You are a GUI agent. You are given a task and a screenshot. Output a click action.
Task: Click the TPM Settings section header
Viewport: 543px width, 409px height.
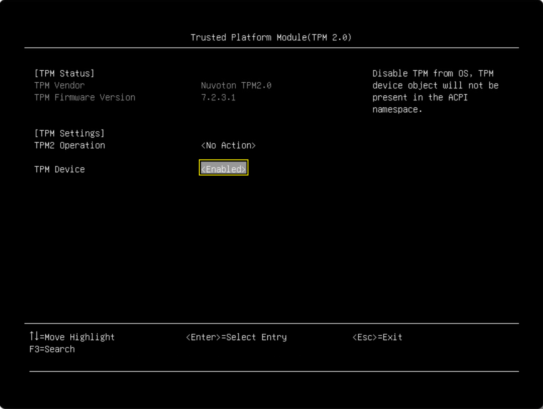point(70,133)
